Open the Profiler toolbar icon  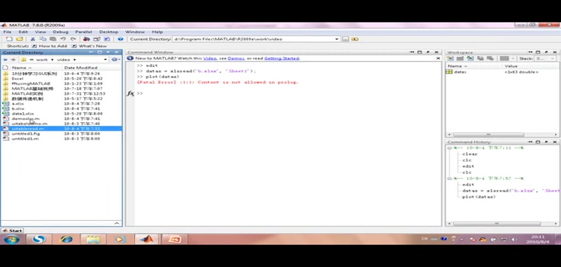coord(107,39)
